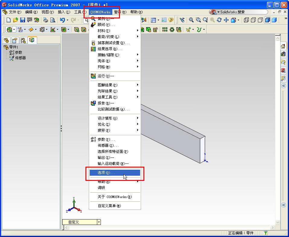
Task: Print the document with printer icon
Action: point(46,20)
